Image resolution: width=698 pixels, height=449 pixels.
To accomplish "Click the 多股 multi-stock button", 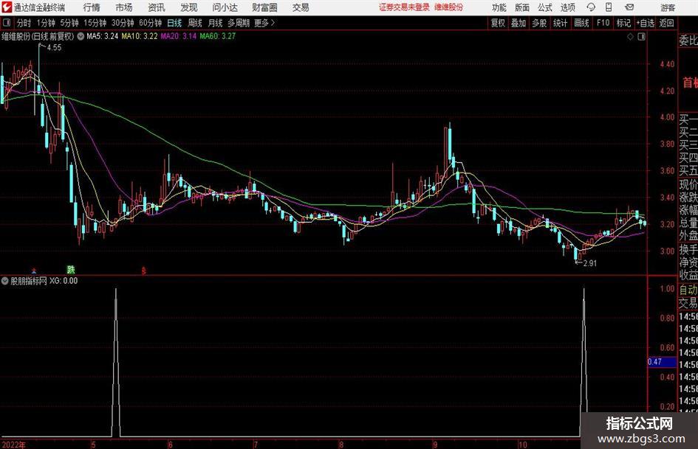I will (539, 23).
